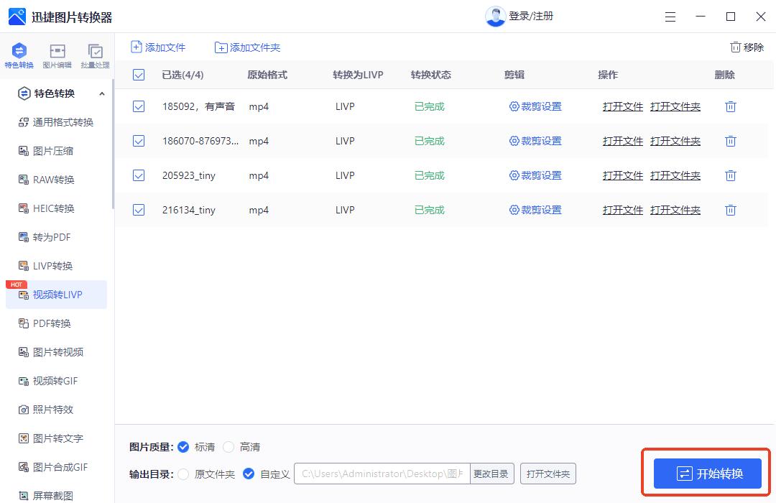
Task: Uncheck the 185092 有声音 file row
Action: coord(139,106)
